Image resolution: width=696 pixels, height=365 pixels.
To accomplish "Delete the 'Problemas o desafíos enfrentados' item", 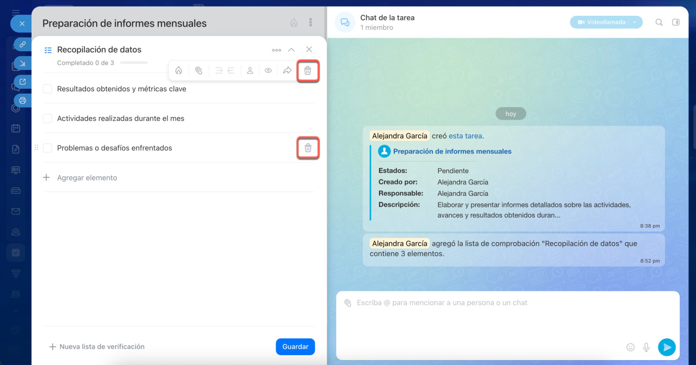I will point(308,148).
